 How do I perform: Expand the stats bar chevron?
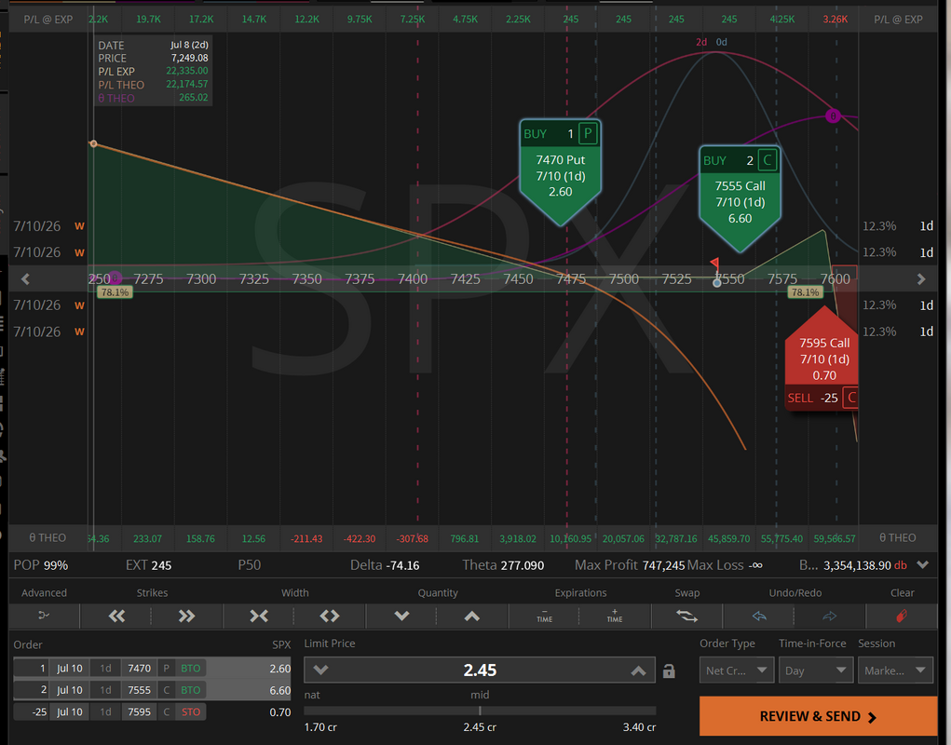(x=922, y=565)
